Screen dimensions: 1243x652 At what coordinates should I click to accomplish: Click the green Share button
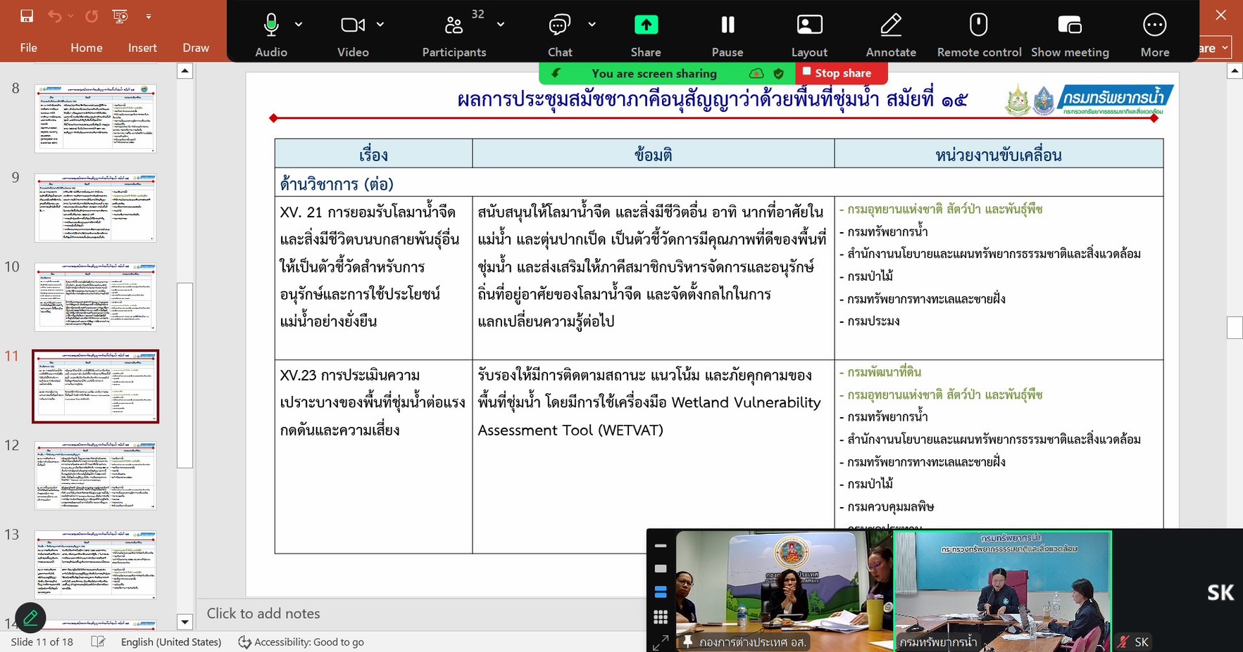[646, 25]
